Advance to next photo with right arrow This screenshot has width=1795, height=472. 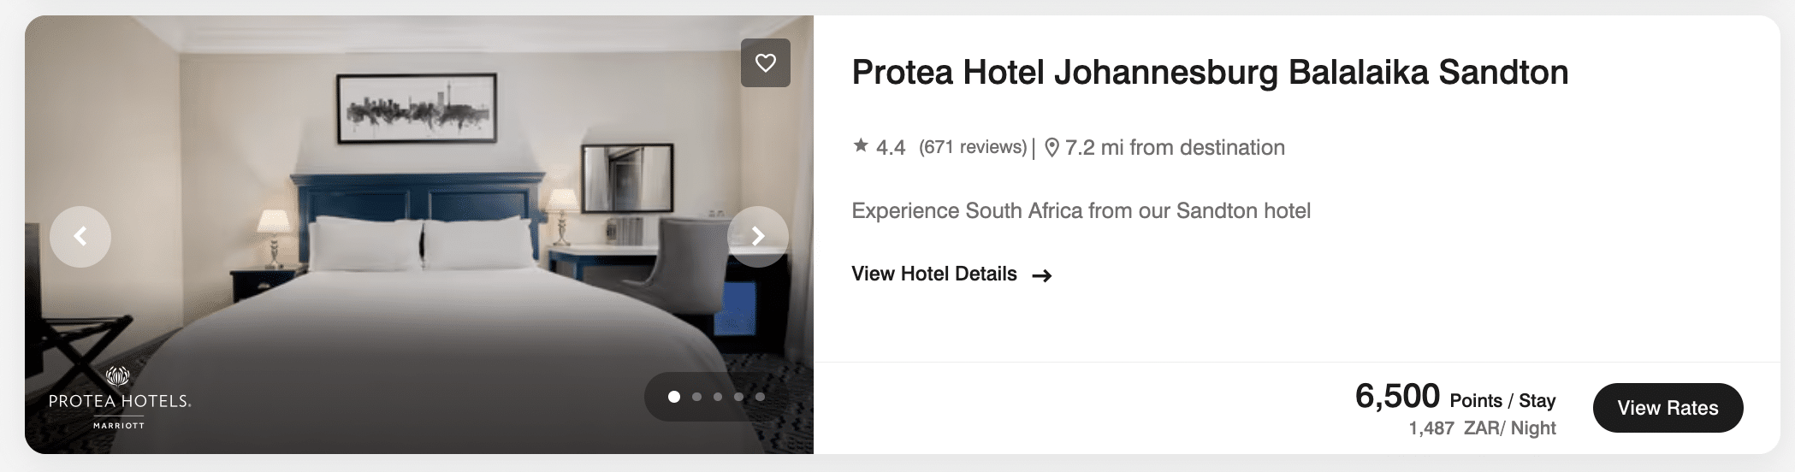pos(757,236)
